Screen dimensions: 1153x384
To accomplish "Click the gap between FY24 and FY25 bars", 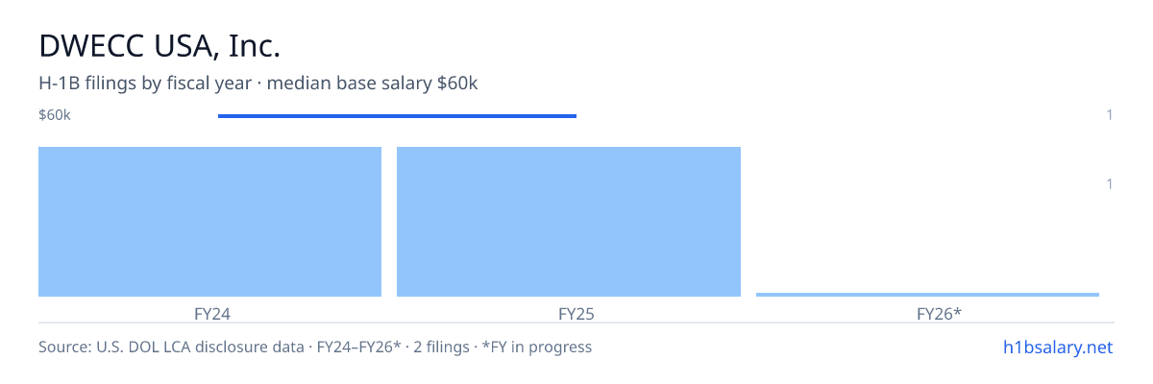I will pos(389,222).
